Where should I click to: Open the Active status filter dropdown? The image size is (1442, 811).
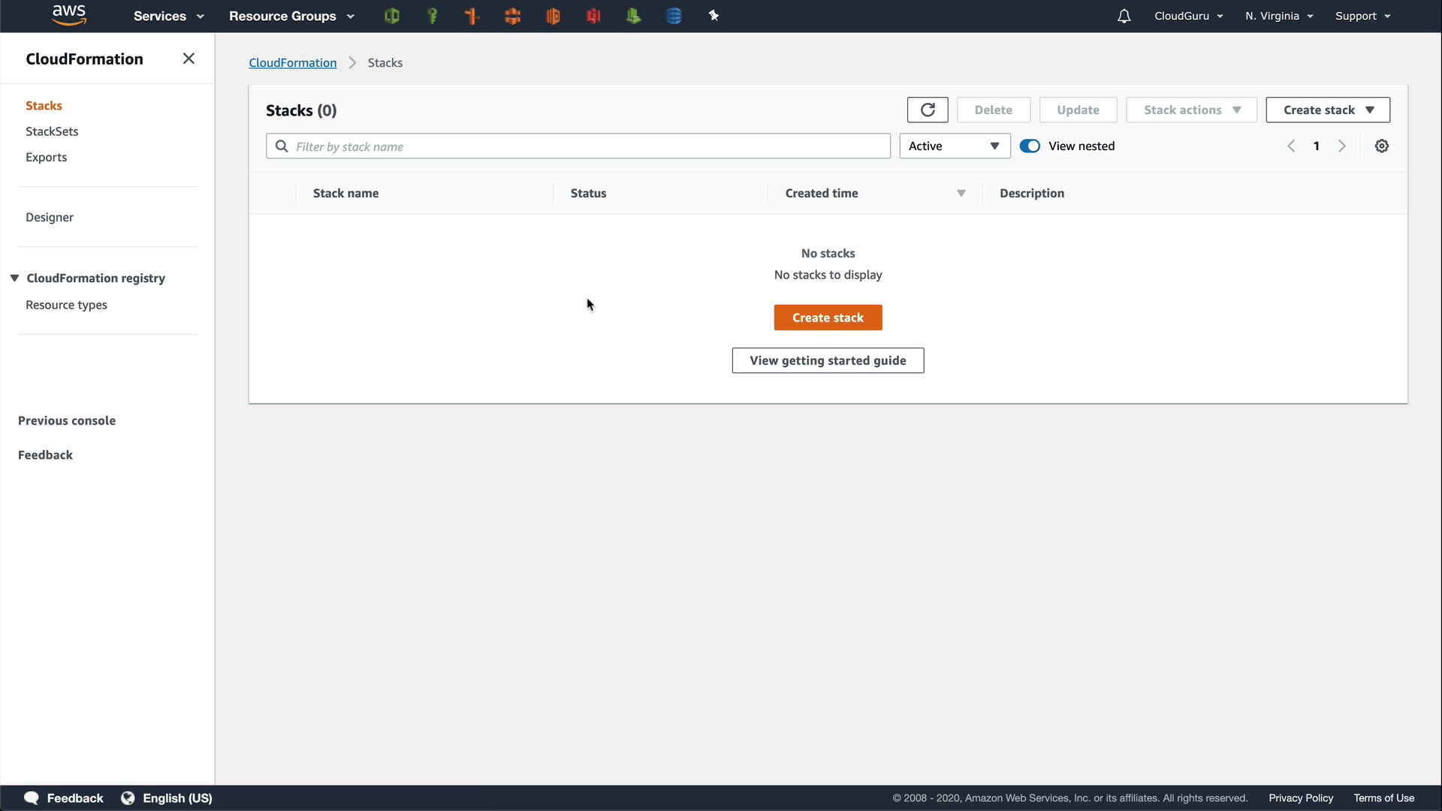[954, 146]
